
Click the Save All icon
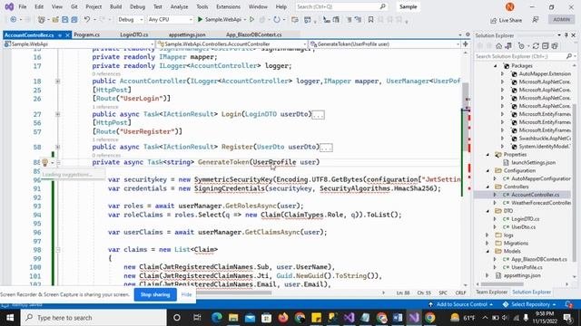74,20
